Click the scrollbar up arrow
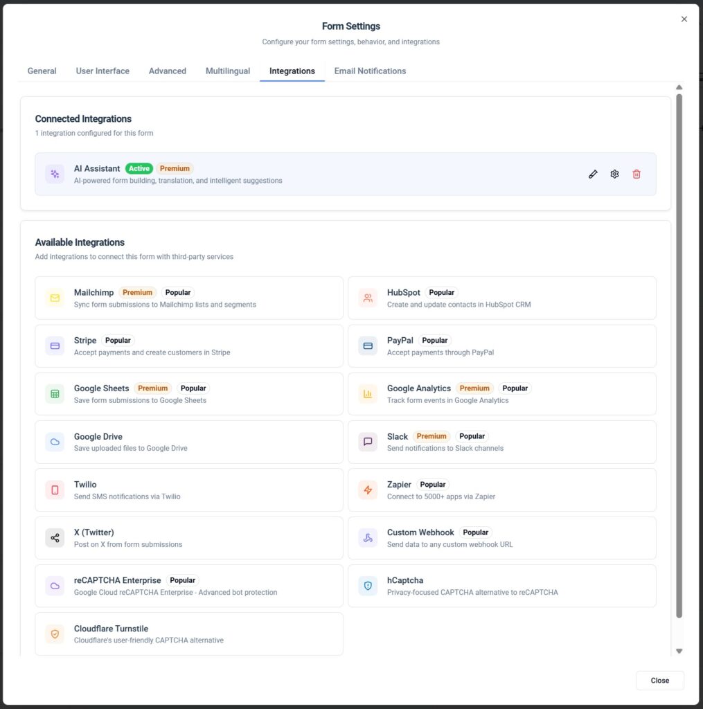703x709 pixels. pyautogui.click(x=679, y=87)
